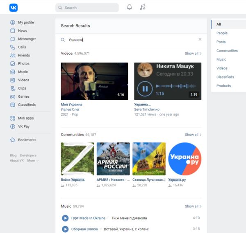Click the About VK footer link

click(17, 161)
